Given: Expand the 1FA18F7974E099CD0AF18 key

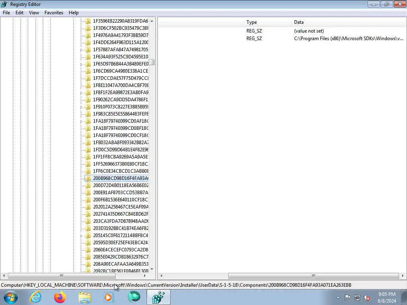Looking at the screenshot, I should (x=81, y=121).
